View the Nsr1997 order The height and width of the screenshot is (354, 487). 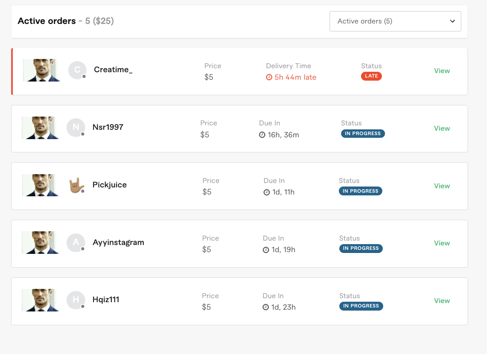tap(442, 128)
